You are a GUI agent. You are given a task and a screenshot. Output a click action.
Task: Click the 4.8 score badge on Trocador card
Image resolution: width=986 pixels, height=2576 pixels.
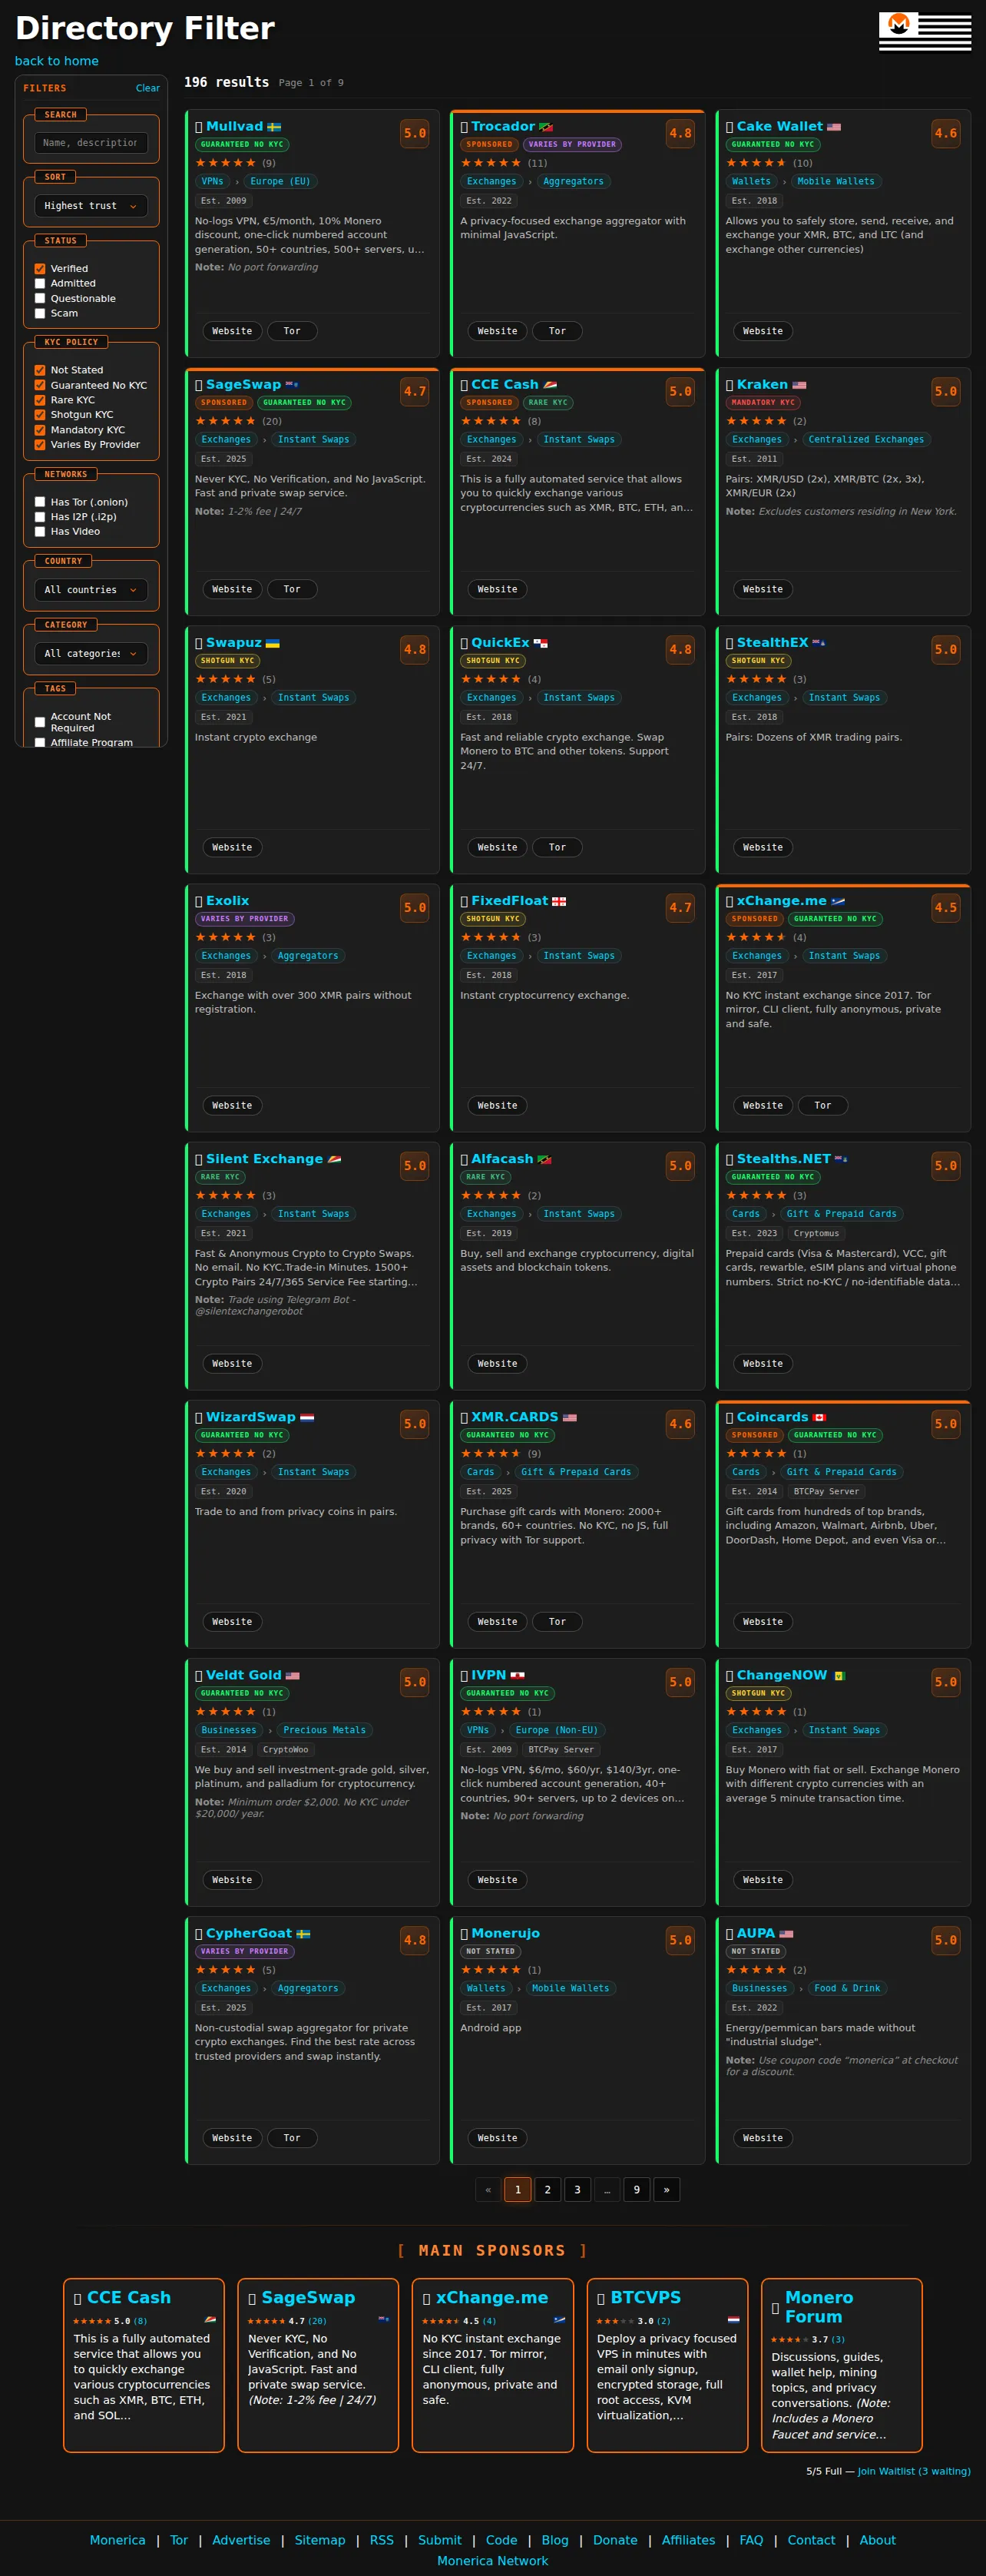coord(680,133)
